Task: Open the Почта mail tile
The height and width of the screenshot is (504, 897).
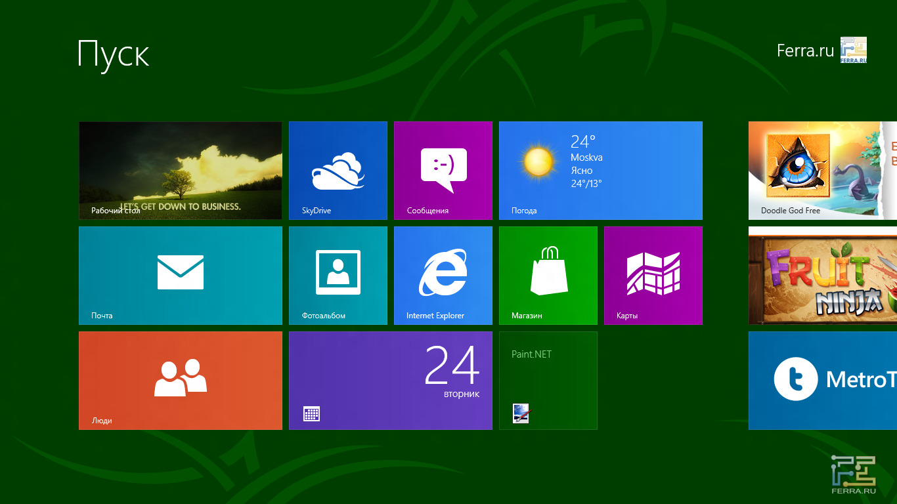Action: [180, 276]
